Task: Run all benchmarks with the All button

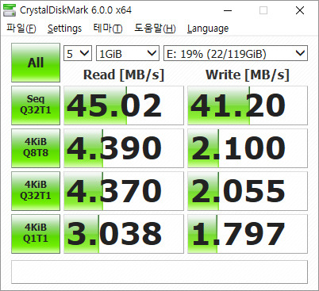Action: pyautogui.click(x=36, y=63)
